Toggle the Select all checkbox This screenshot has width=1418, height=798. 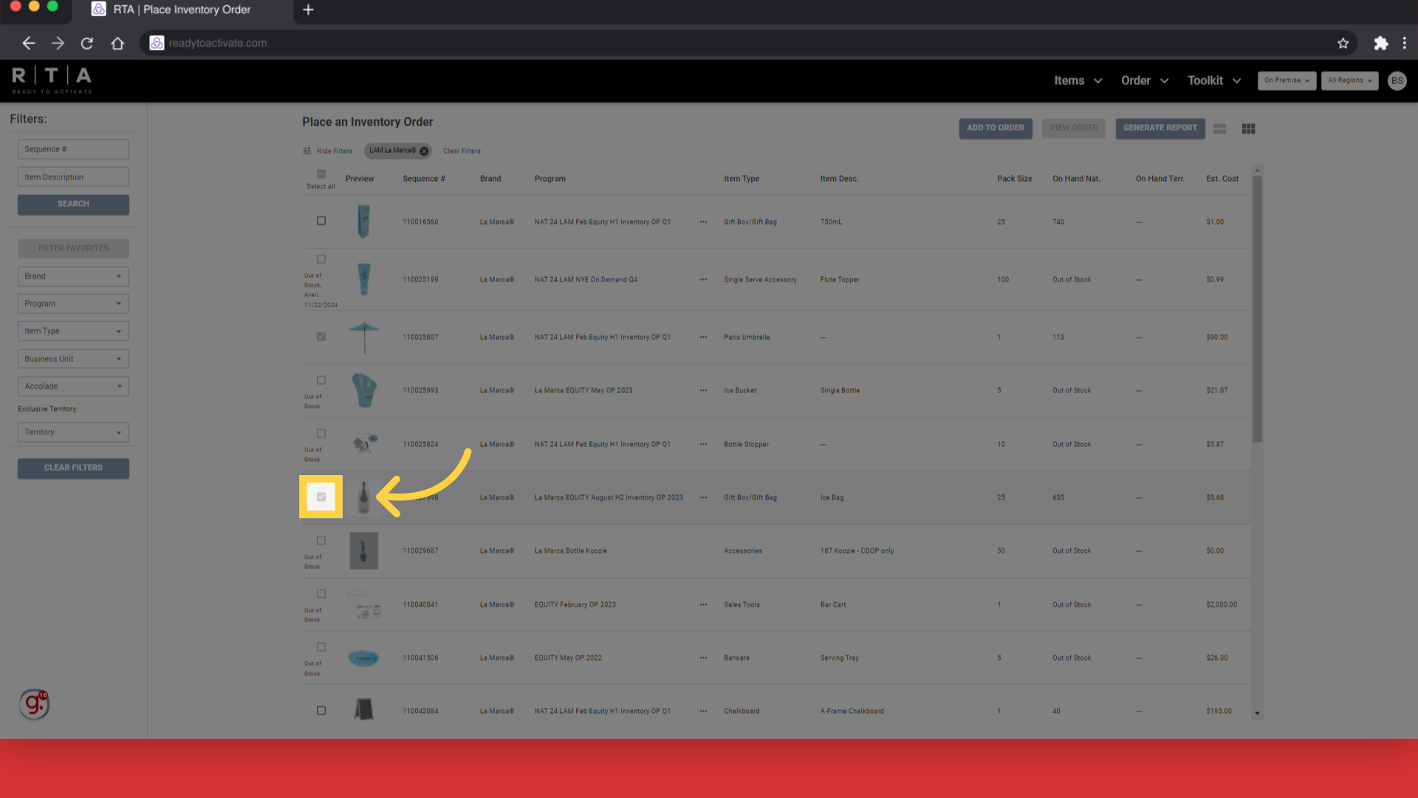pyautogui.click(x=321, y=174)
